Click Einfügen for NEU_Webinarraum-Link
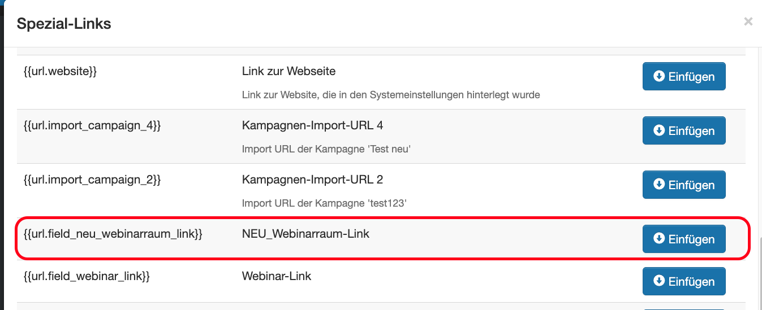The width and height of the screenshot is (762, 310). pos(684,239)
